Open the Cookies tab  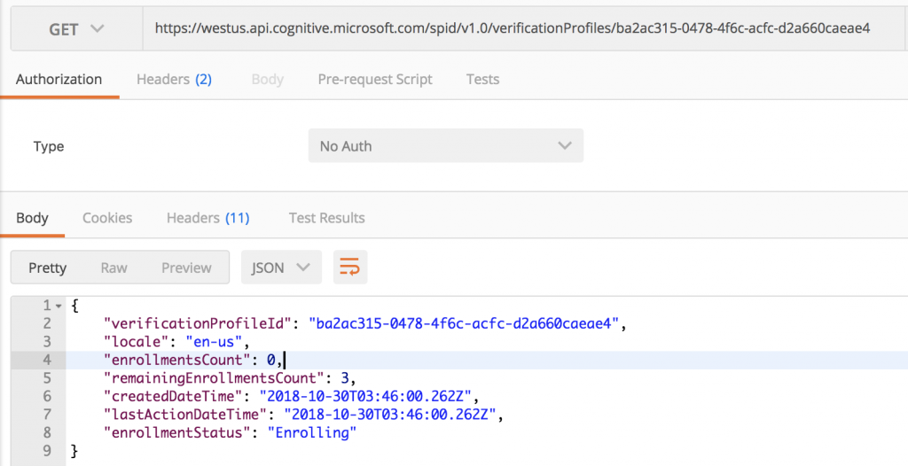[107, 218]
